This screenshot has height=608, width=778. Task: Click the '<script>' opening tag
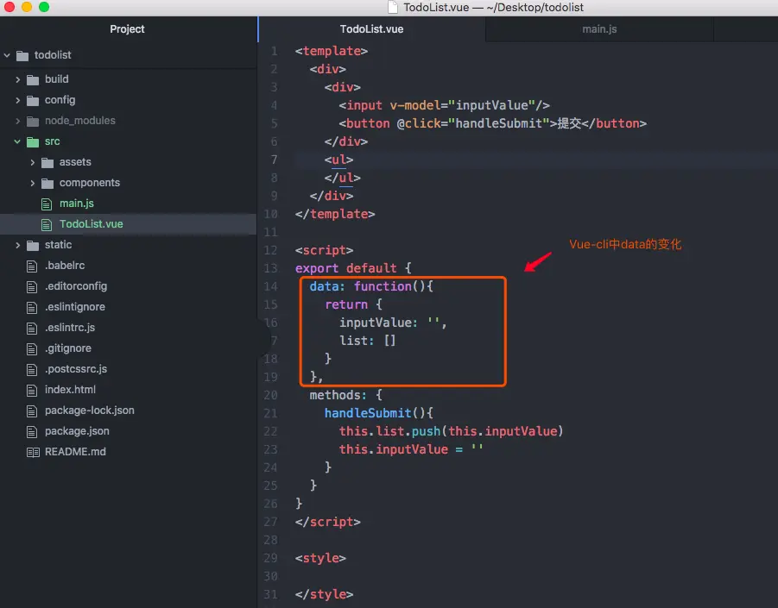click(324, 250)
